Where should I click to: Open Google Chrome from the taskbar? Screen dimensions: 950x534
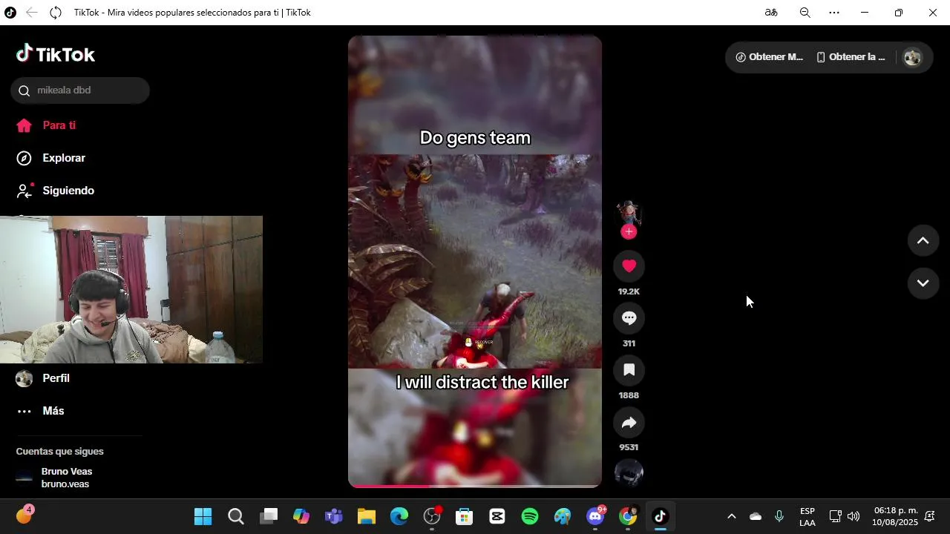click(628, 516)
